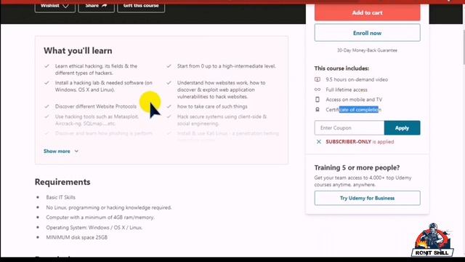465x262 pixels.
Task: Click 'Operating System: Windows / OS X' line
Action: 94,228
